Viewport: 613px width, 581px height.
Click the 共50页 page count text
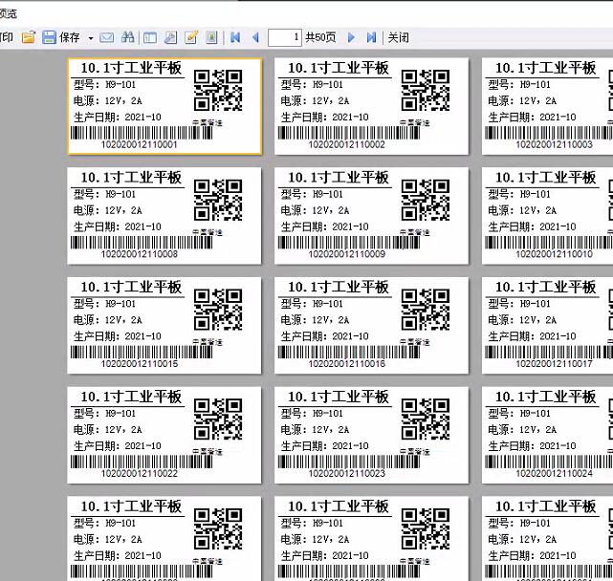point(320,37)
